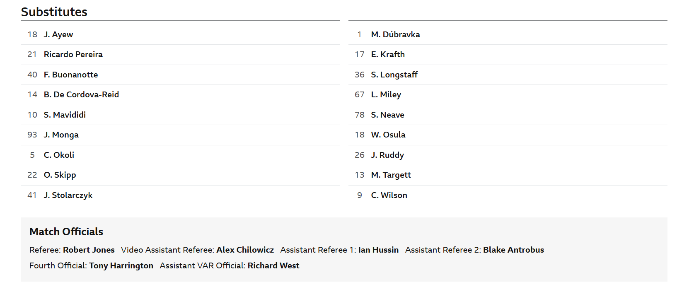Viewport: 677px width, 287px height.
Task: Select J. Ruddy substitute row
Action: coord(508,155)
